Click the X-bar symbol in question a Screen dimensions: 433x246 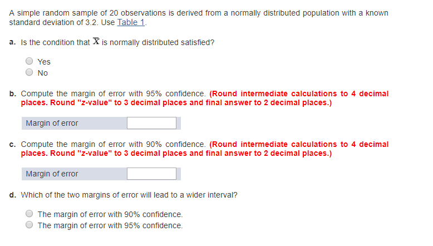pyautogui.click(x=96, y=42)
